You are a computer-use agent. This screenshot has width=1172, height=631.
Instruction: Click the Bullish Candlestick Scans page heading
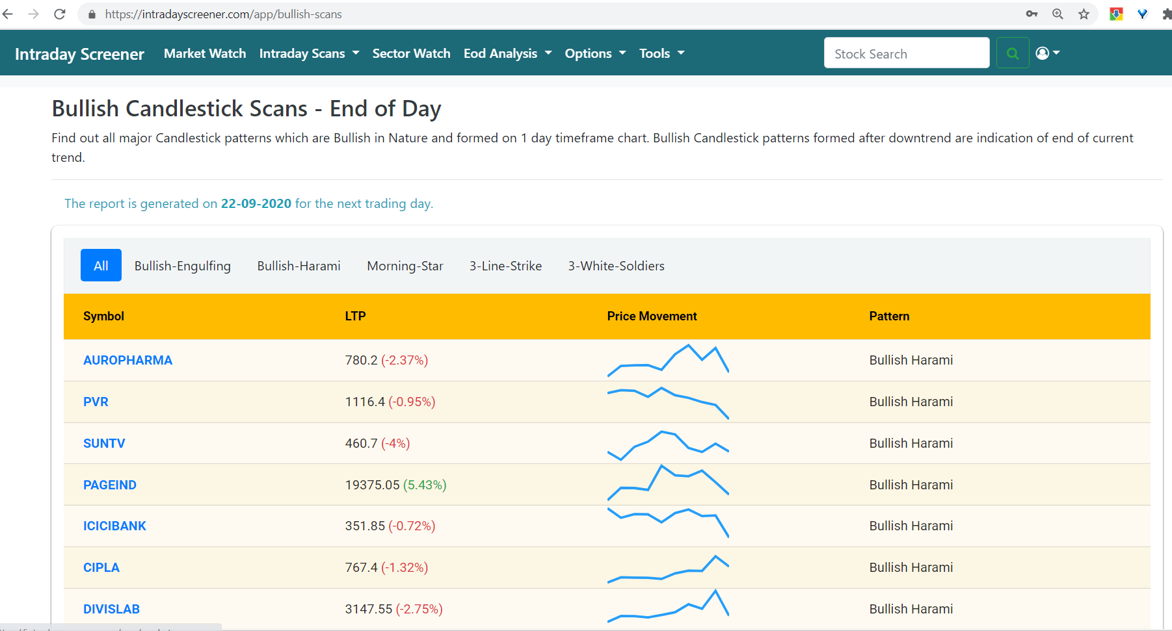tap(246, 109)
